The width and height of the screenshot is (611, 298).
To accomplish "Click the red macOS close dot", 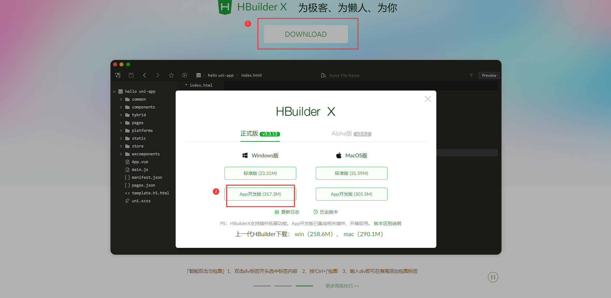I will pos(115,64).
